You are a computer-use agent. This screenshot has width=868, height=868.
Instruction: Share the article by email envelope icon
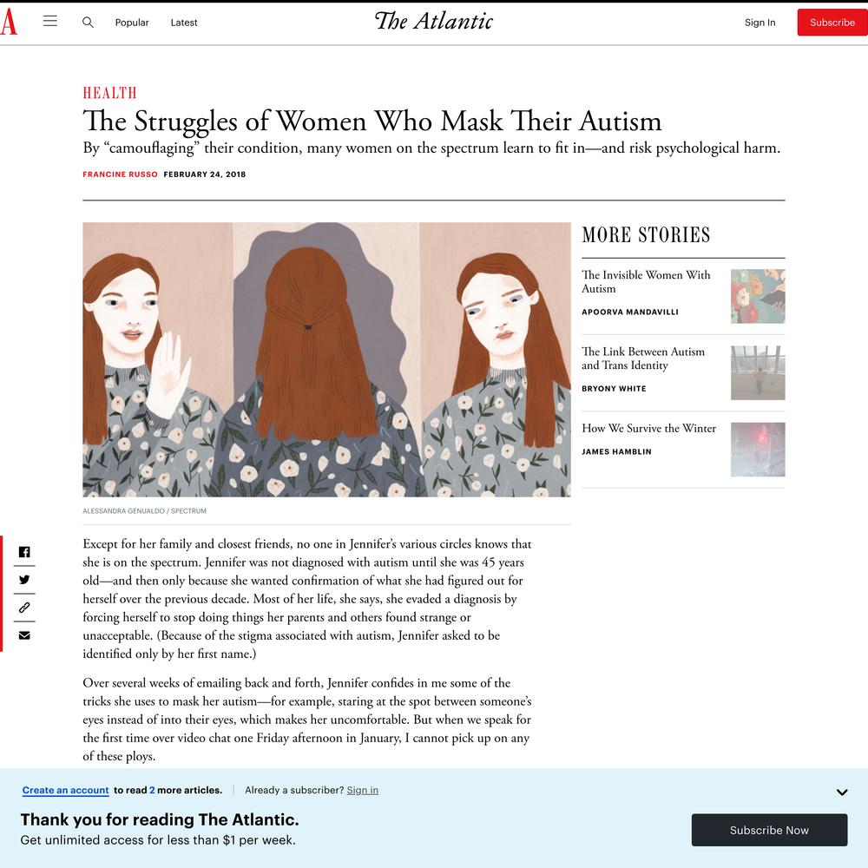coord(24,635)
